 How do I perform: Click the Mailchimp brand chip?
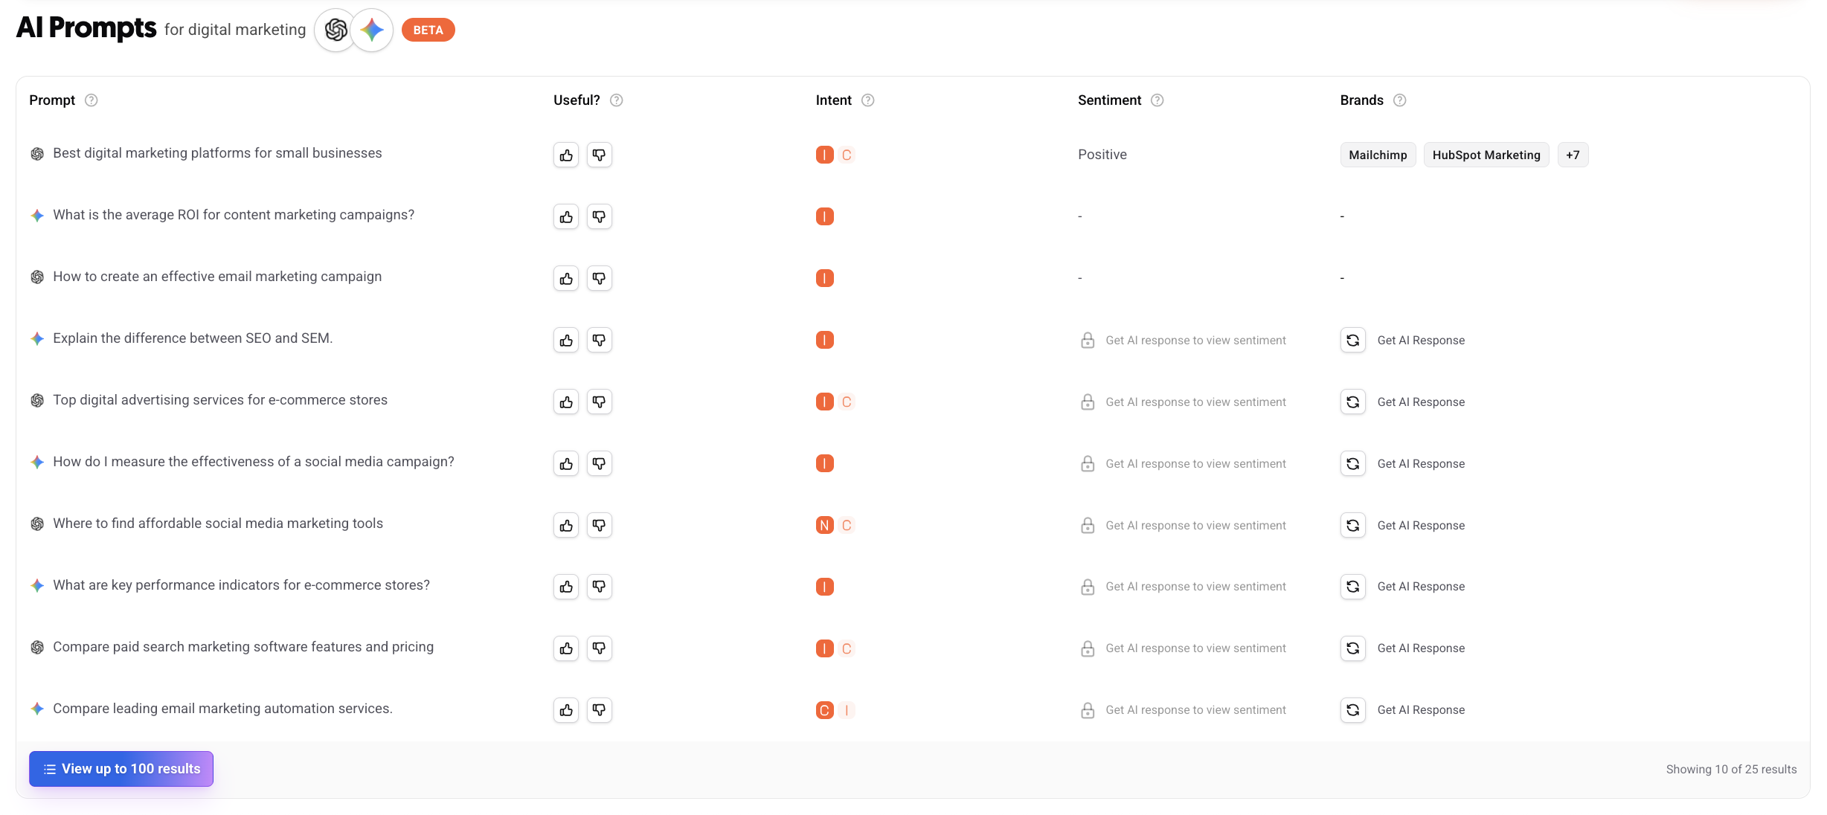point(1377,155)
